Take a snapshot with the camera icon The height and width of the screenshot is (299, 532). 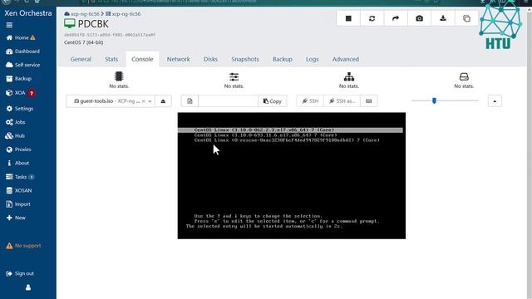(x=419, y=18)
